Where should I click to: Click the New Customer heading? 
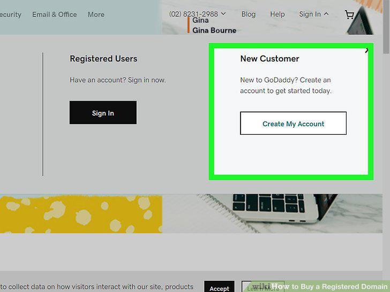(269, 59)
